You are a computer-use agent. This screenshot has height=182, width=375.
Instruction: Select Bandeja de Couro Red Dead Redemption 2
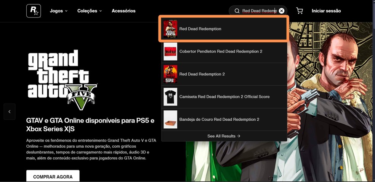[x=224, y=120]
